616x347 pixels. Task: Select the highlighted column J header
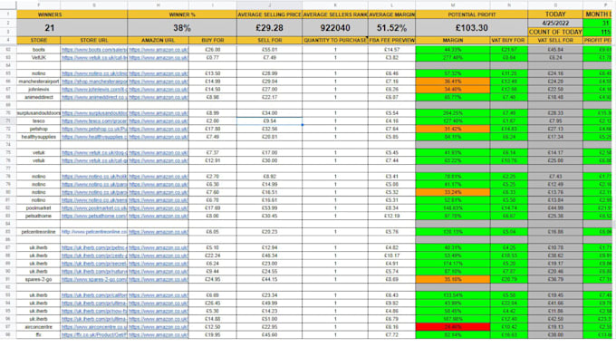(x=270, y=5)
